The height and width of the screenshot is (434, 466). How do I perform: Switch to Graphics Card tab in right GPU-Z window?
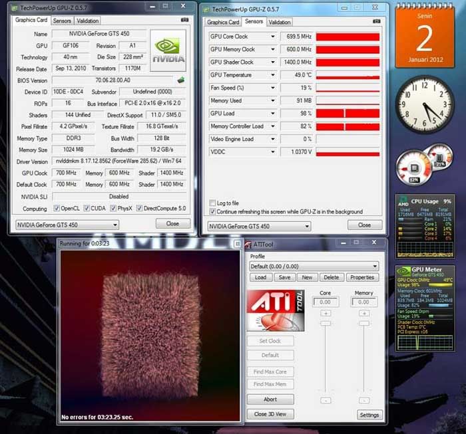click(223, 22)
